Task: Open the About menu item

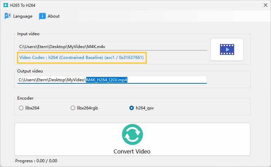Action: tap(49, 16)
